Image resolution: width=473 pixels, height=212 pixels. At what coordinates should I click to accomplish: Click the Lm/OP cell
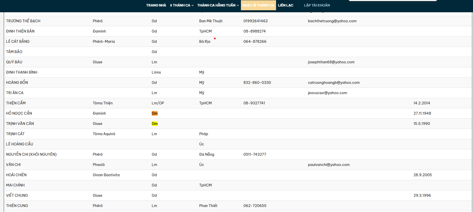[x=158, y=103]
